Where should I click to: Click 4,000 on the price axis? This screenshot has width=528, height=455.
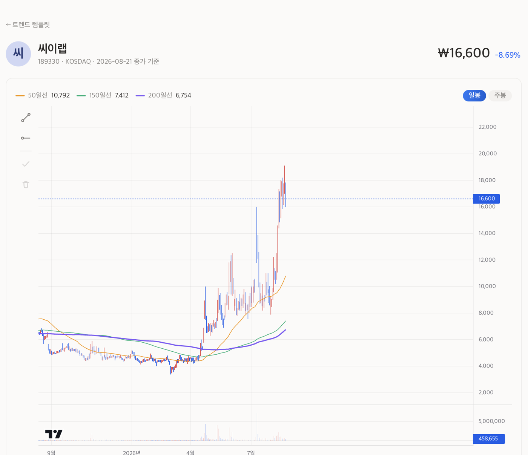[x=486, y=366]
